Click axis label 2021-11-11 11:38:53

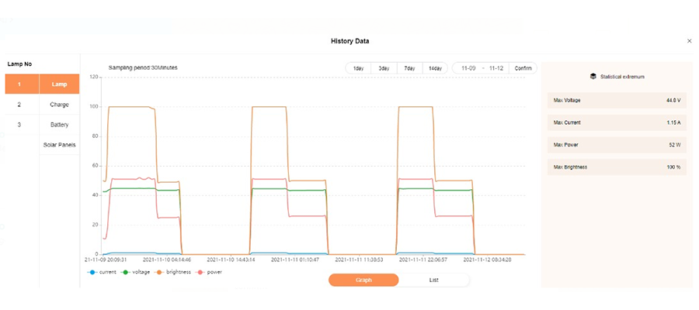(x=360, y=258)
